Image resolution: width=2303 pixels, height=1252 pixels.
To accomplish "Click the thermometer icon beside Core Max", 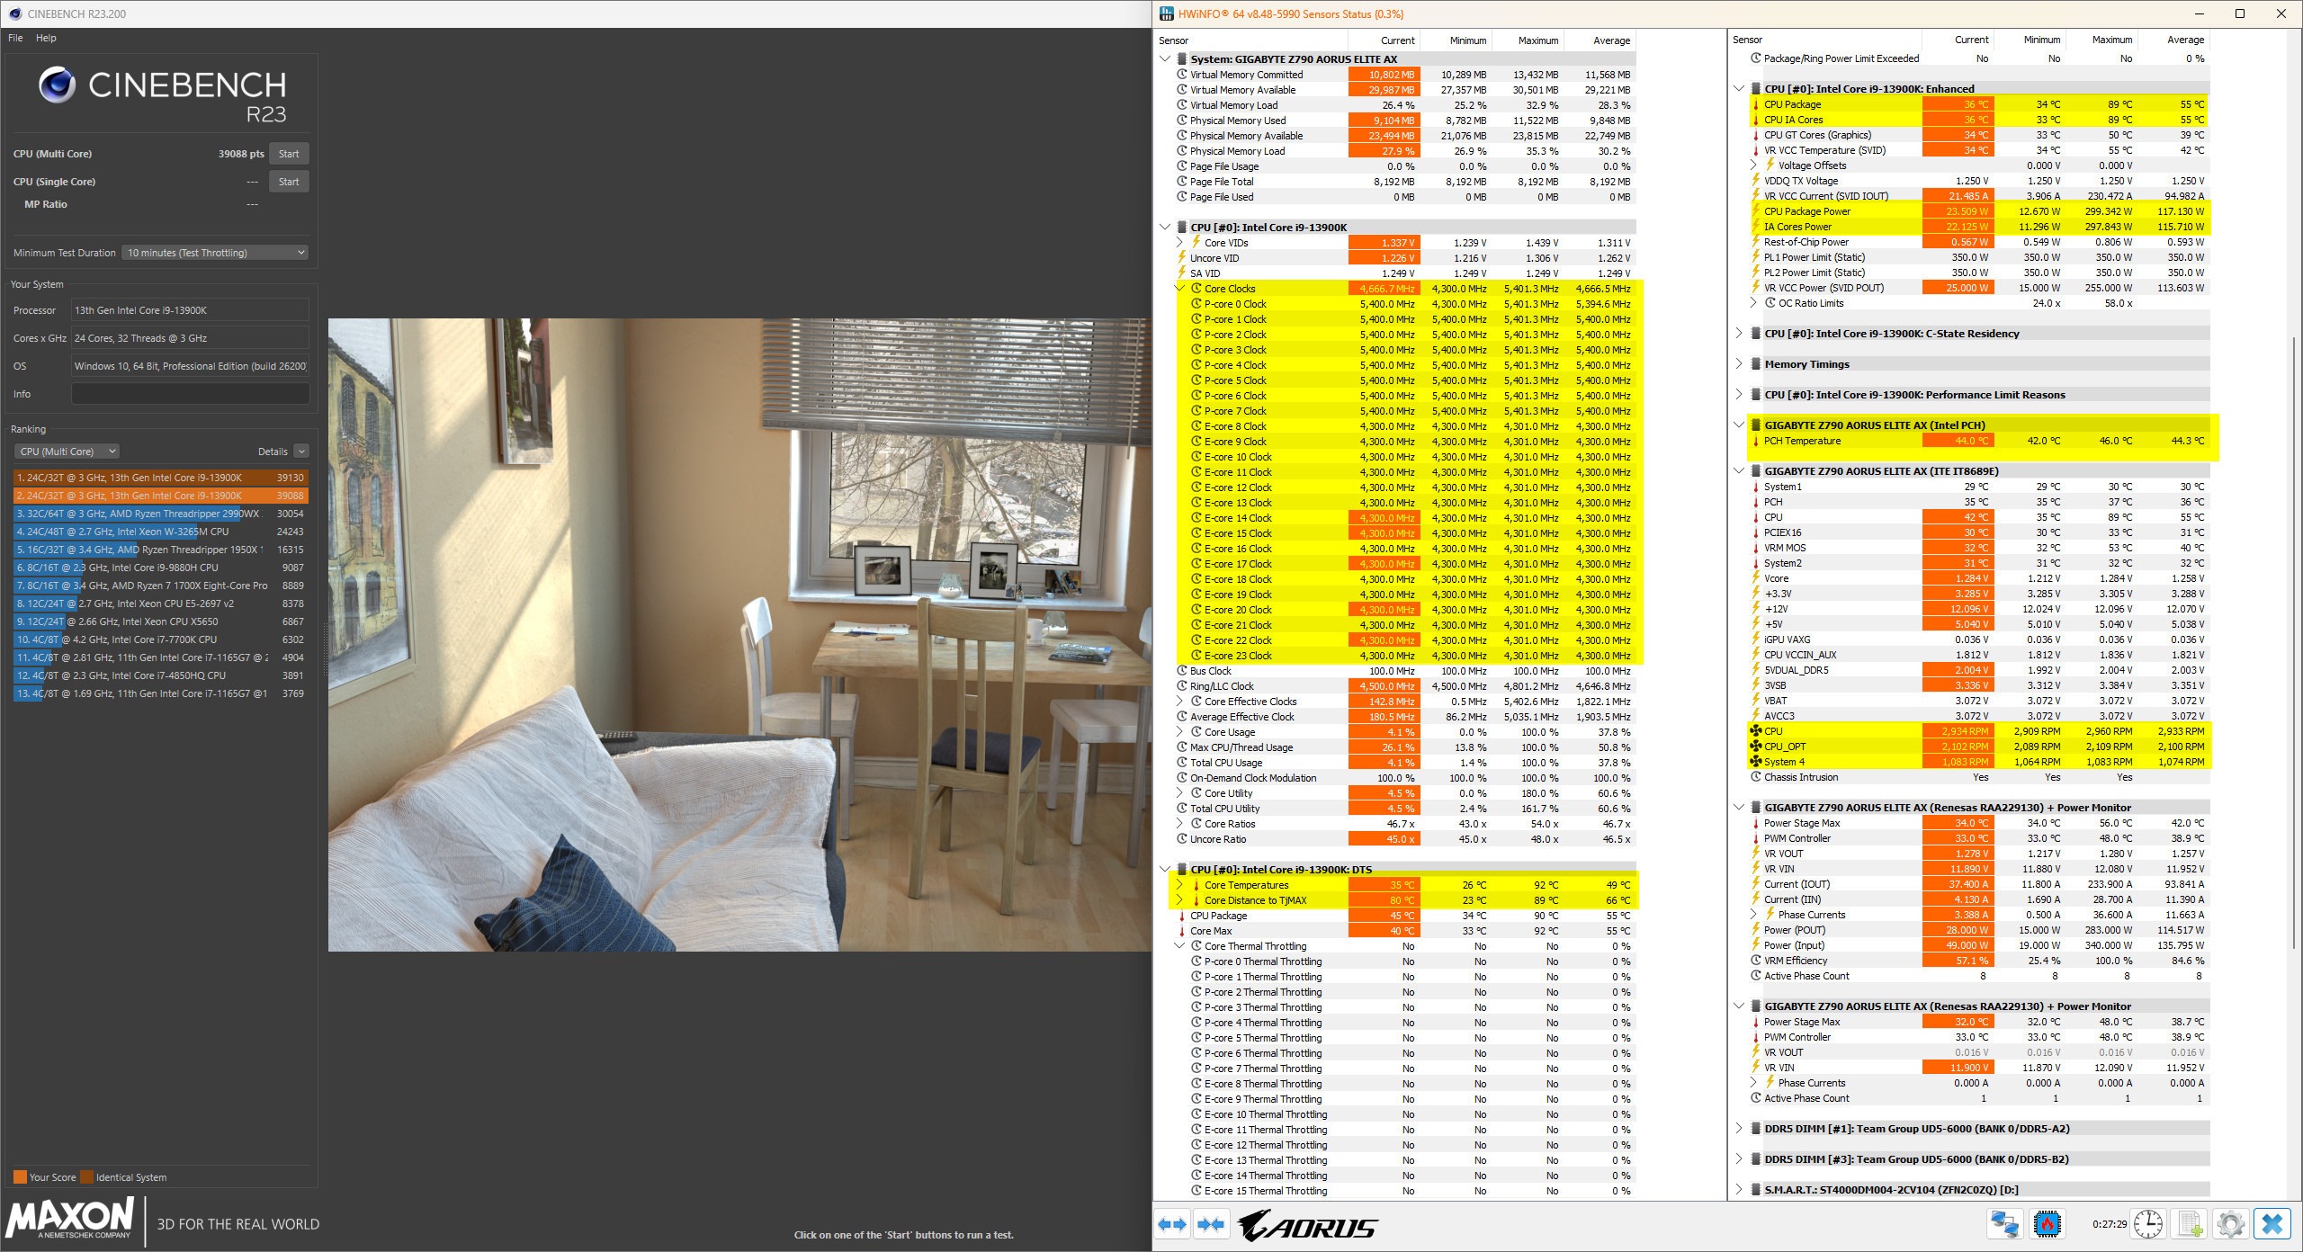I will point(1182,931).
